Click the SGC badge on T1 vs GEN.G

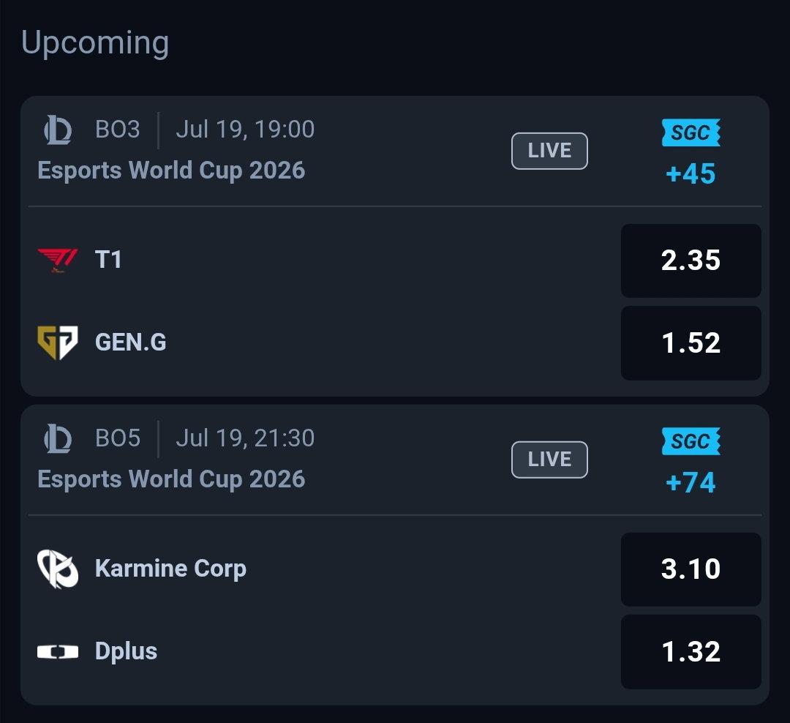[691, 132]
